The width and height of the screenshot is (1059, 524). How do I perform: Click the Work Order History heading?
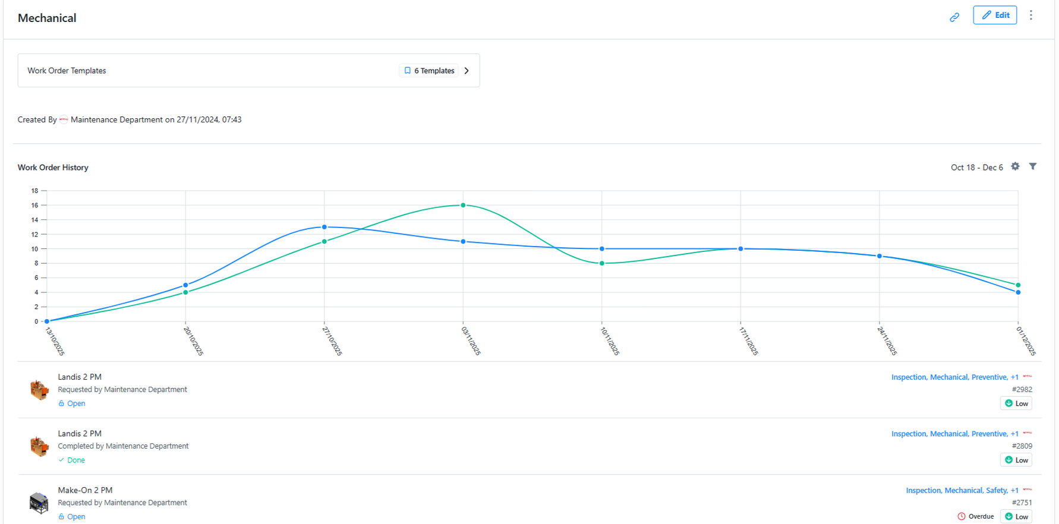[53, 168]
